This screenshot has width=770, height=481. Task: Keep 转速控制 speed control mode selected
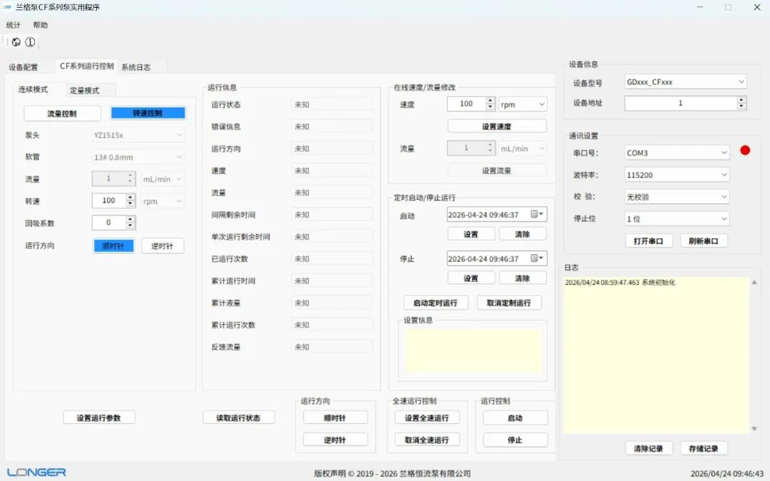(x=148, y=113)
